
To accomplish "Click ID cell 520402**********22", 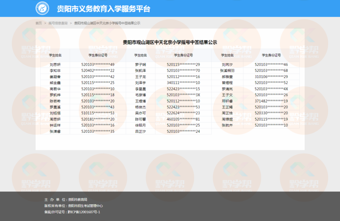I will [98, 71].
